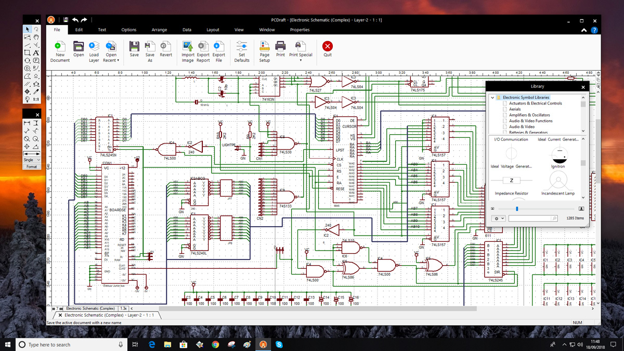Click the red Quit icon
This screenshot has height=351, width=624.
click(327, 47)
